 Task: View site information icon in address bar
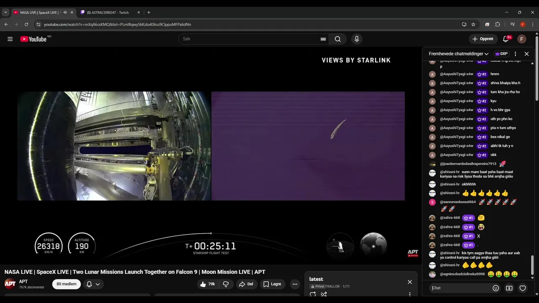point(38,24)
